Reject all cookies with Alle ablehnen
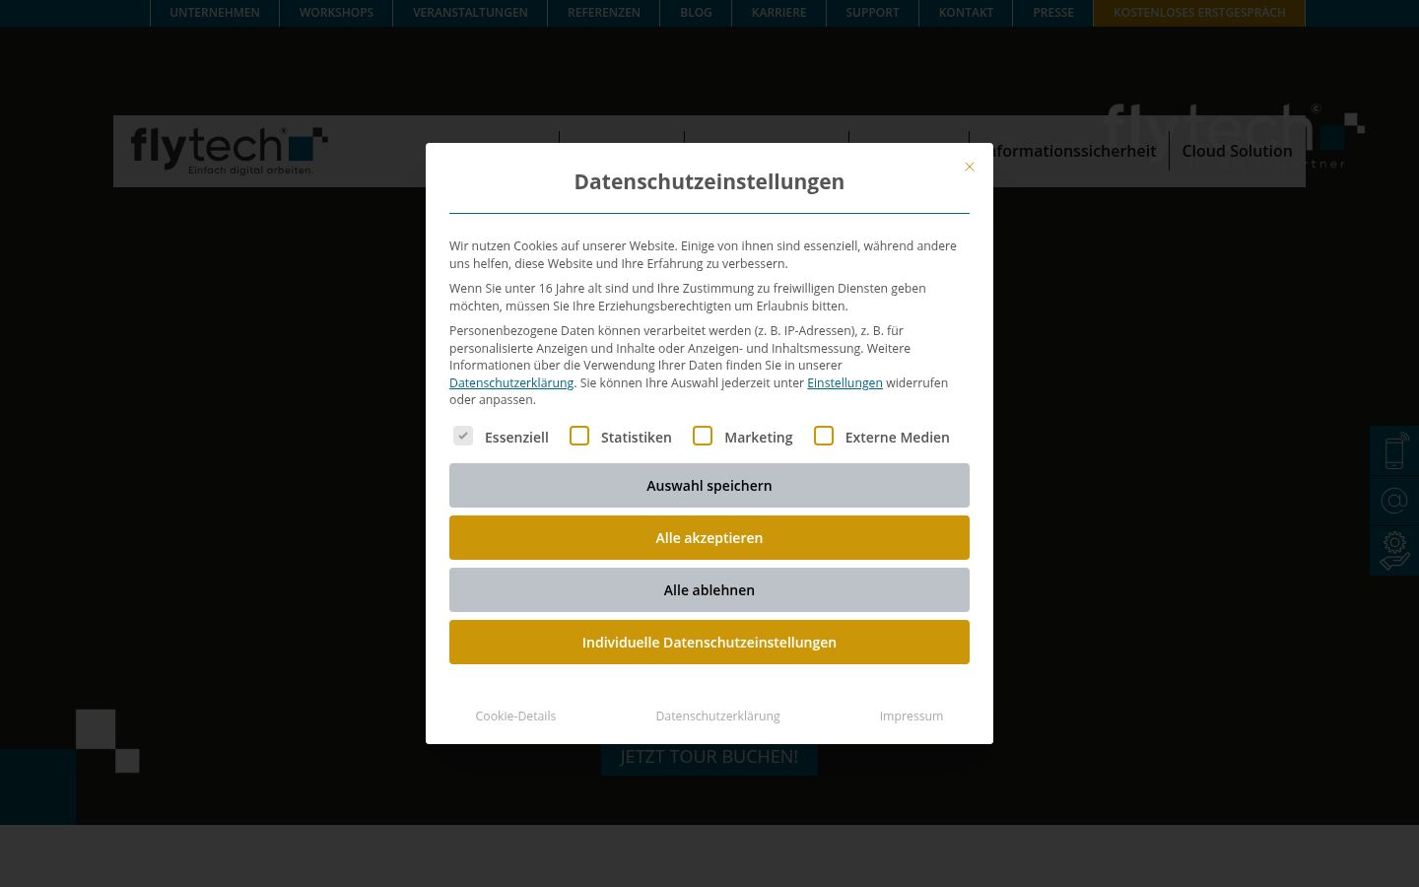 tap(709, 589)
